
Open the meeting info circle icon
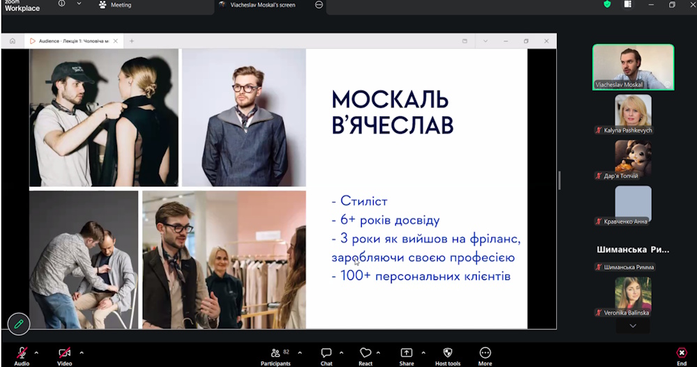pos(62,4)
